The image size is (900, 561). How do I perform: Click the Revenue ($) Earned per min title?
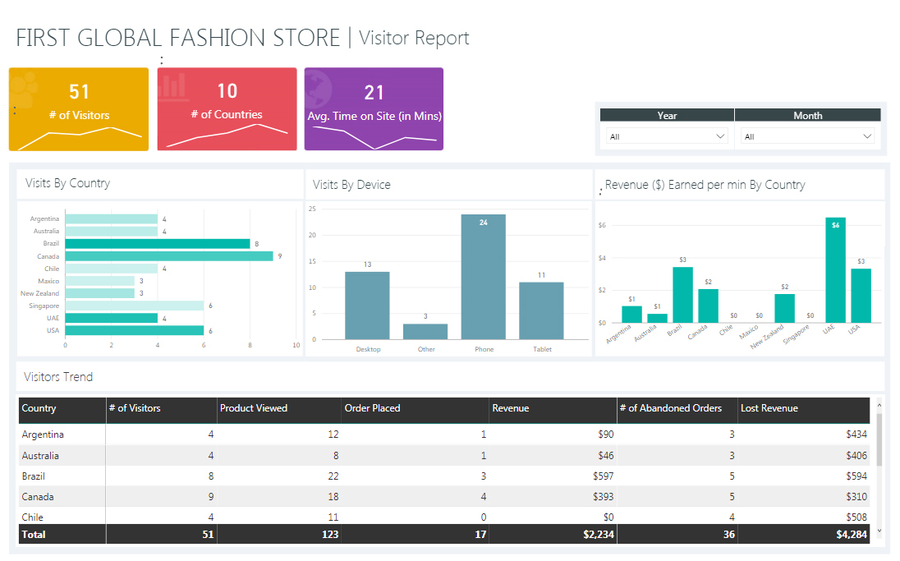[x=705, y=185]
